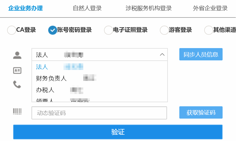Switch to the 自然人登录 tab

[x=87, y=8]
